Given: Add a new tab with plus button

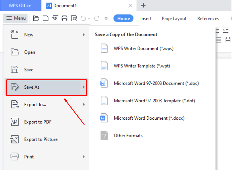Looking at the screenshot, I should [143, 5].
